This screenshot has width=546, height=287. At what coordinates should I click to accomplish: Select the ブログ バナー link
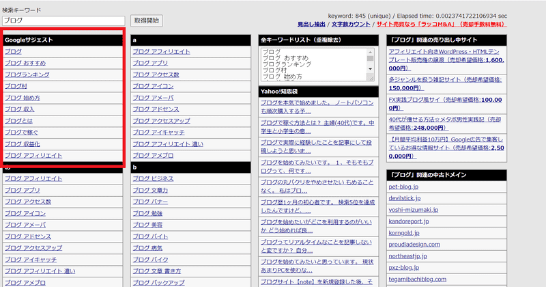coord(150,202)
